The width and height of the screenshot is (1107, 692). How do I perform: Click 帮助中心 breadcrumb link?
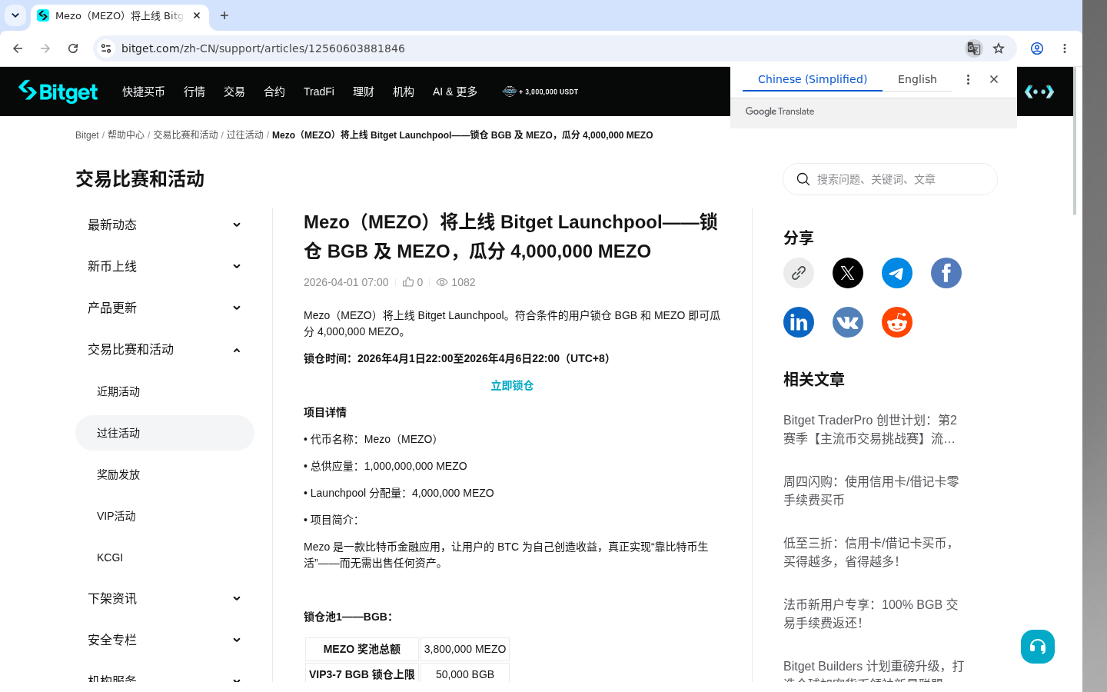pos(126,135)
